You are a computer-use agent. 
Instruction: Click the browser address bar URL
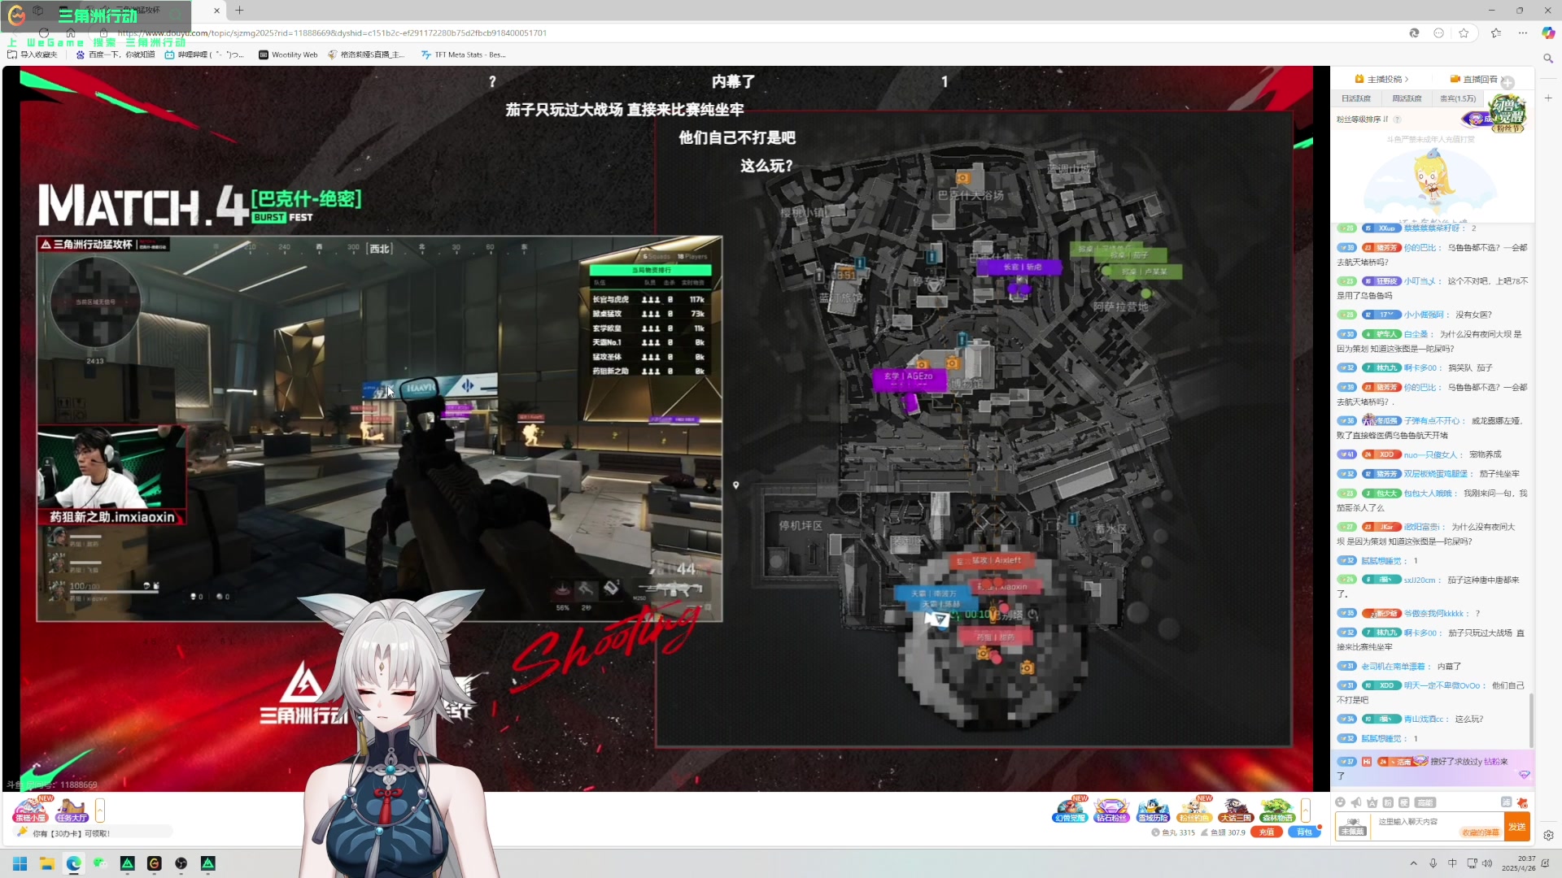coord(332,33)
